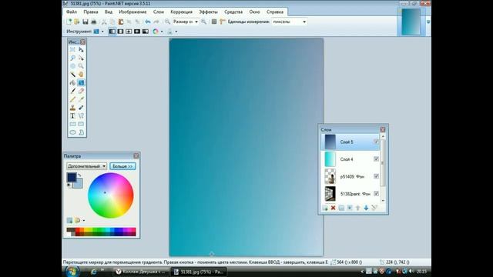This screenshot has height=277, width=493.
Task: Select the Rounded Rectangle shape tool
Action: (x=81, y=124)
